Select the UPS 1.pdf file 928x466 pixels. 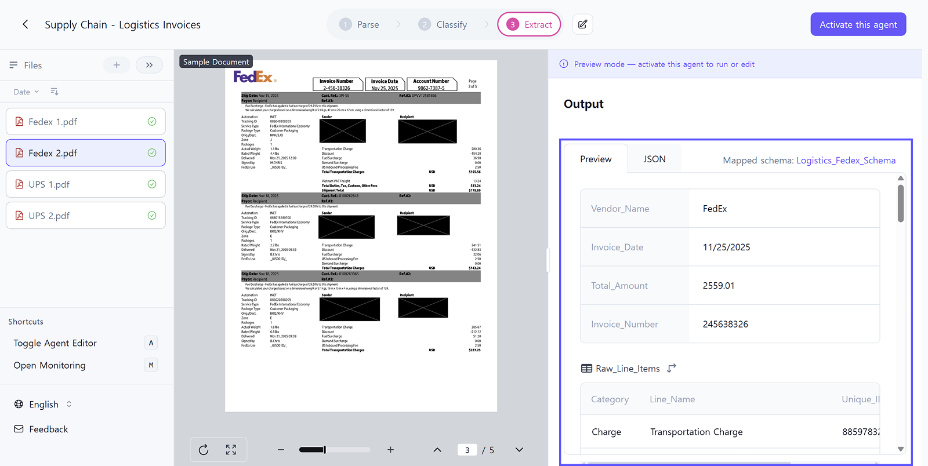click(x=86, y=184)
